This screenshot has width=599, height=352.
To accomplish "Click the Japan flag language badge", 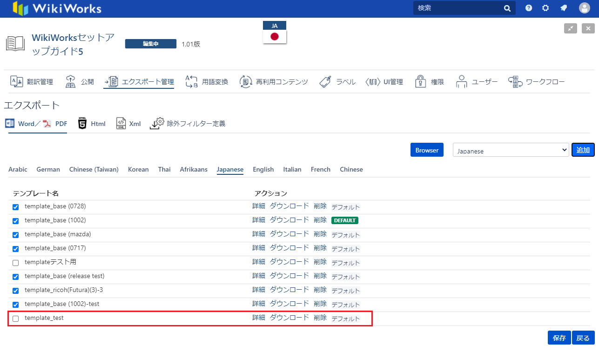I will [275, 32].
